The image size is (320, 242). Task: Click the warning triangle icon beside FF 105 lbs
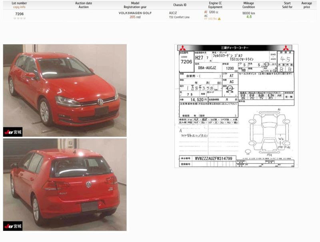tap(219, 19)
